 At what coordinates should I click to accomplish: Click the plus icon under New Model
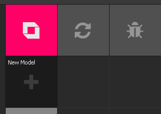31,82
